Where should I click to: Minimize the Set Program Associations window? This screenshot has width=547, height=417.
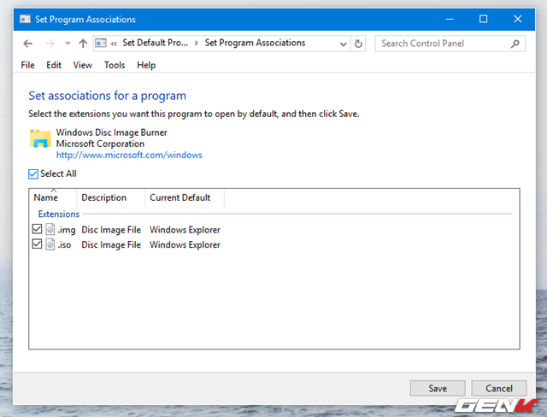(450, 19)
